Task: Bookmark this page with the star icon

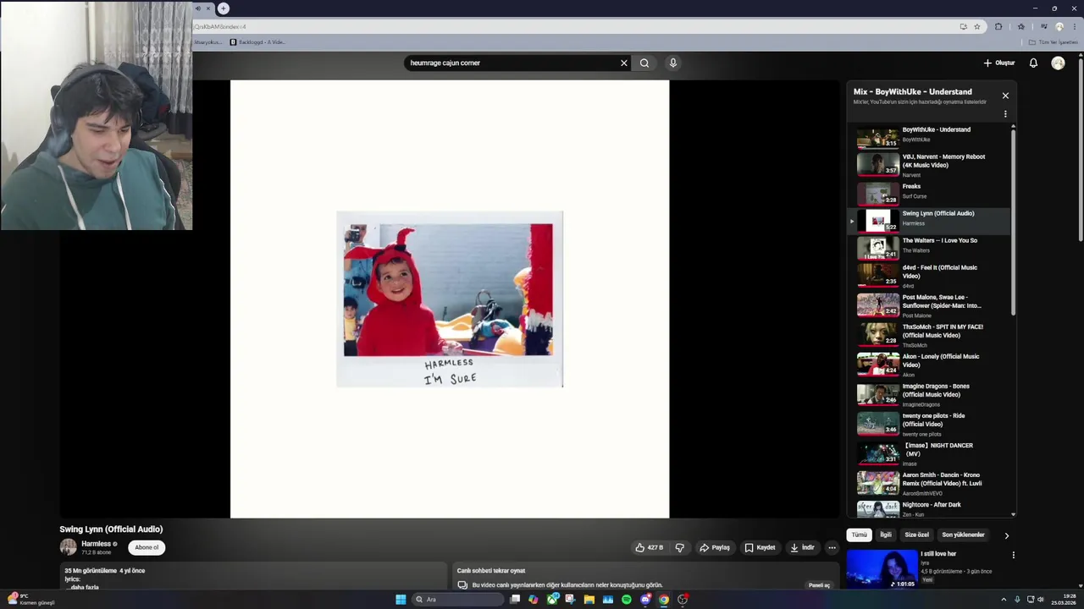Action: click(x=976, y=26)
